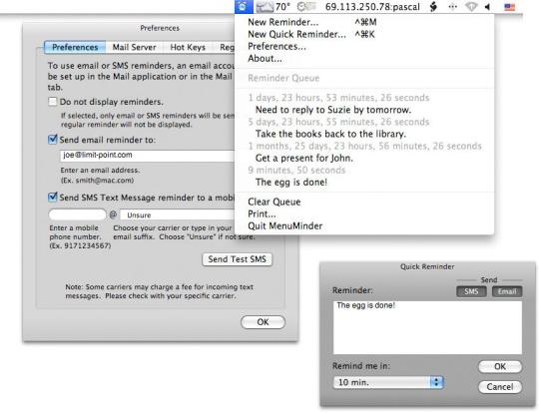Click the clock icon next to temperature

tap(306, 7)
